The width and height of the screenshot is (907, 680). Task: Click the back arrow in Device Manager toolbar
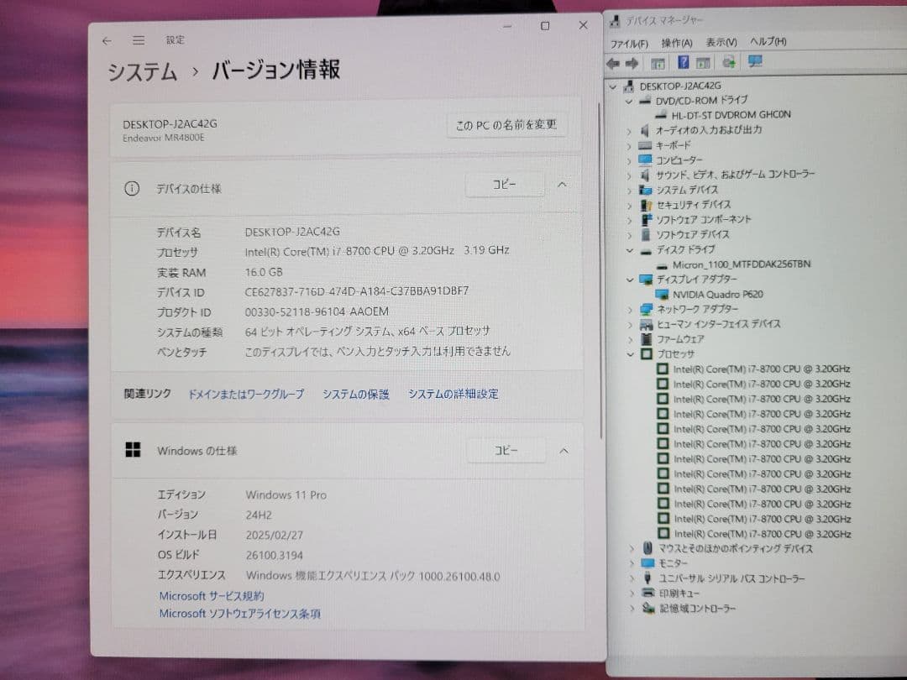click(612, 64)
